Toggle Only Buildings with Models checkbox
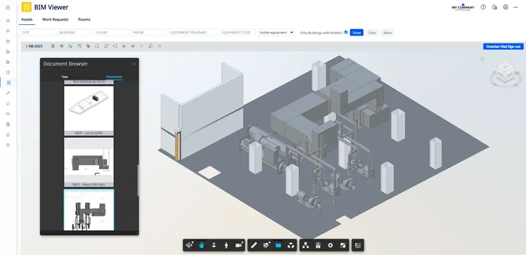 click(x=346, y=32)
